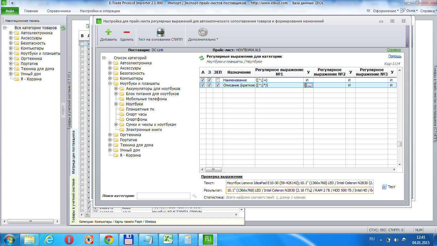Select Мобильные телефоны category in the dialog
The image size is (437, 246).
coord(147,99)
